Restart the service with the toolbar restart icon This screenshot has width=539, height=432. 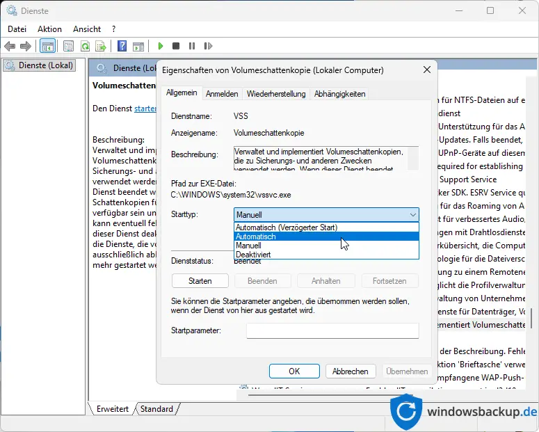point(208,46)
